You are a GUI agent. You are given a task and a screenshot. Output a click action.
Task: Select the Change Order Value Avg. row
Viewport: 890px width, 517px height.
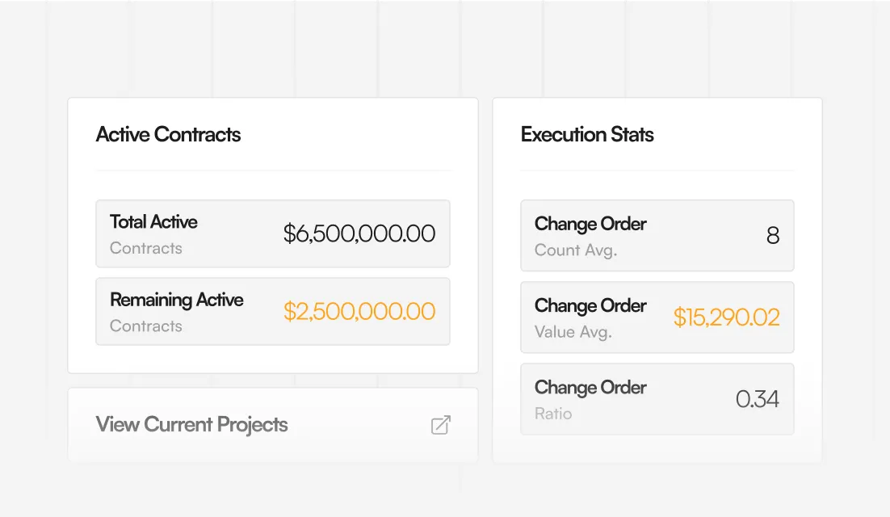coord(657,317)
